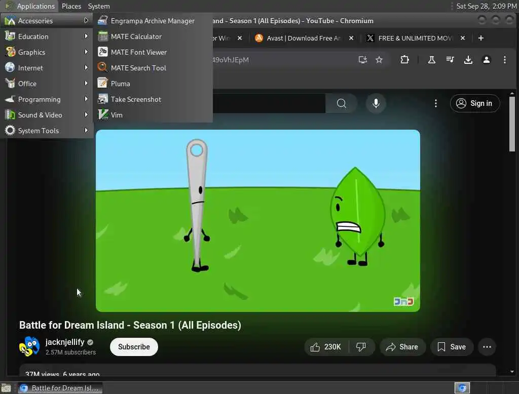Screen dimensions: 519x394
Task: Like the video showing 230K
Action: point(326,347)
